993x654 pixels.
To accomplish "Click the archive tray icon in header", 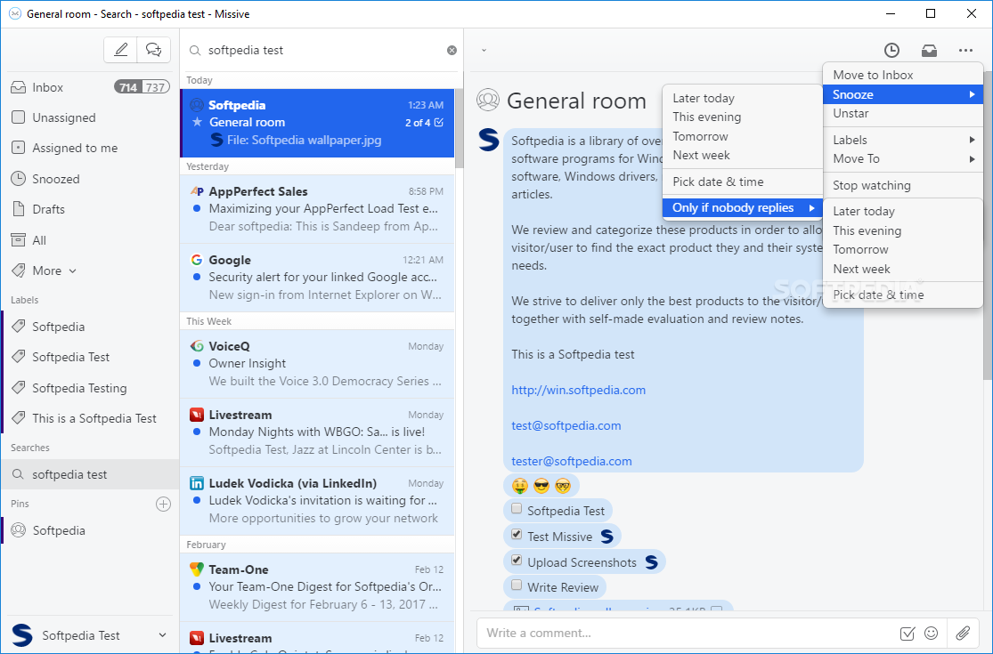I will pos(929,51).
